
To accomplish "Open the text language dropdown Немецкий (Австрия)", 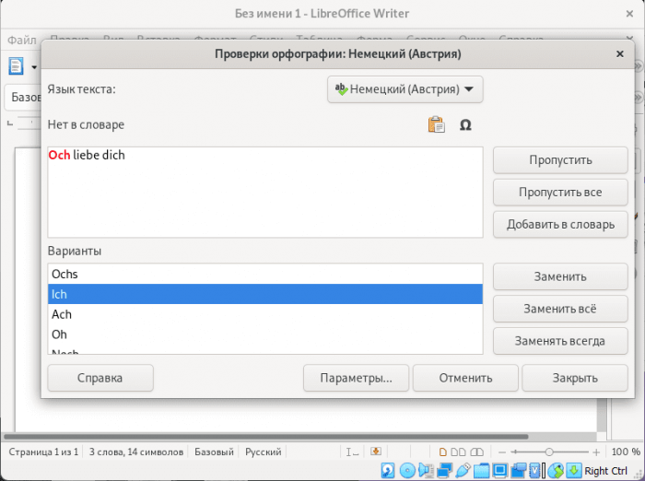I will point(405,89).
